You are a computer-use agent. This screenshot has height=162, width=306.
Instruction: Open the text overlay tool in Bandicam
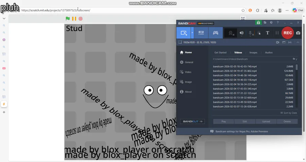pos(268,33)
